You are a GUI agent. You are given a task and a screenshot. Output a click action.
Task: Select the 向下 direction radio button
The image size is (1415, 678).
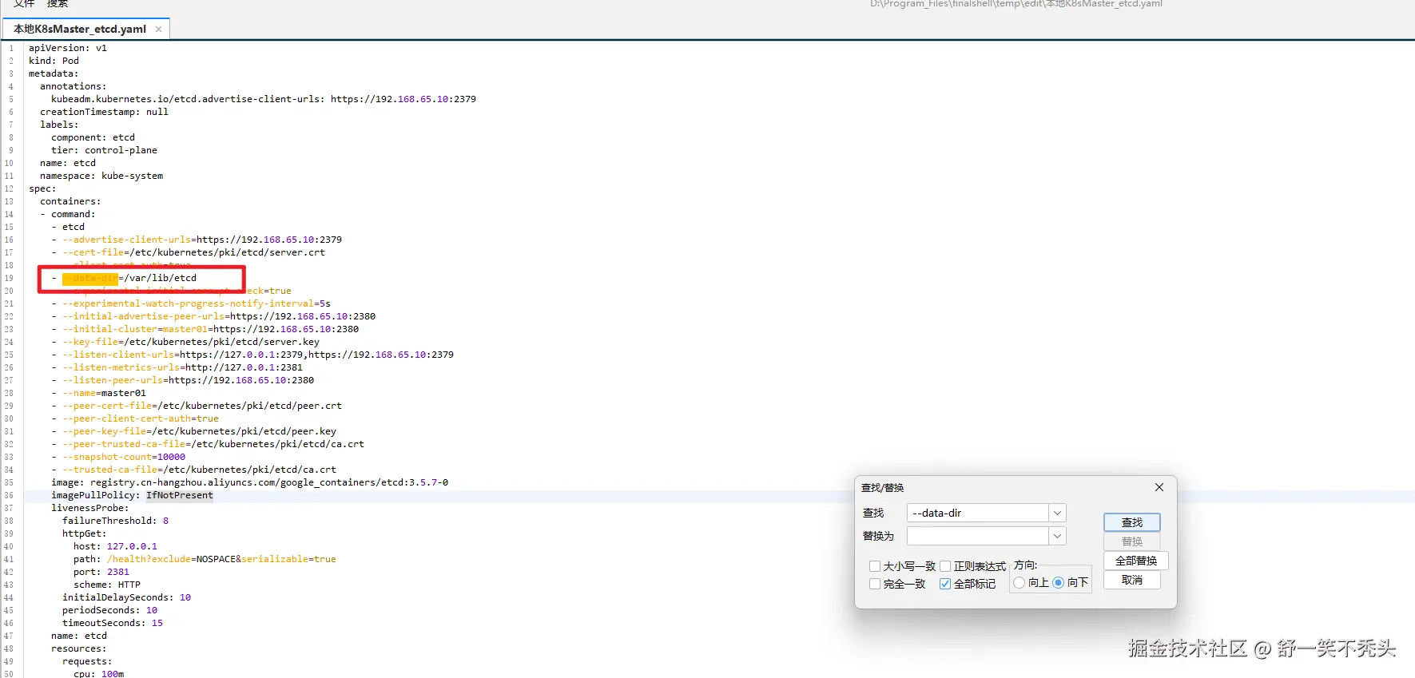[x=1059, y=583]
